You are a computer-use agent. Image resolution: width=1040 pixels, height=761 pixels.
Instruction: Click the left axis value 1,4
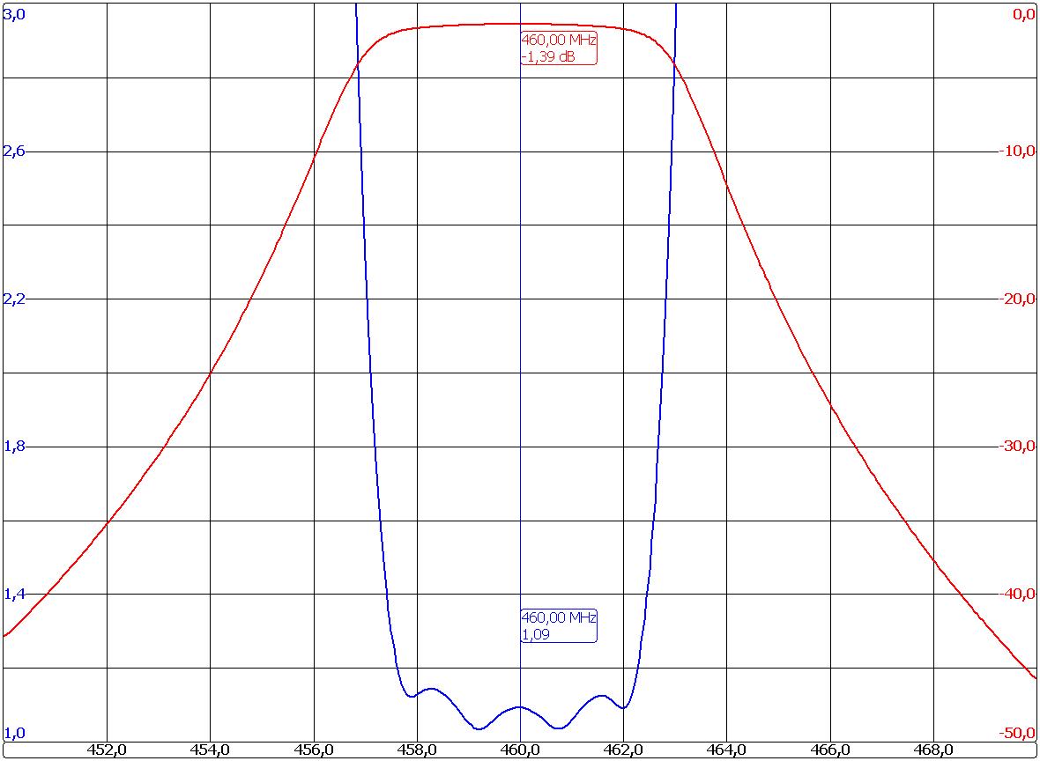point(16,593)
